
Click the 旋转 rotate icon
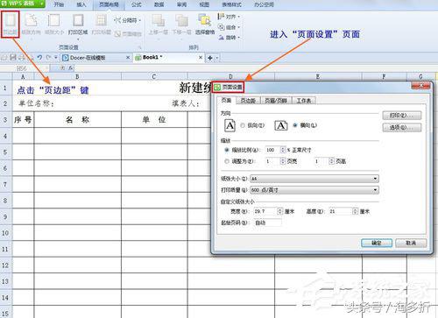click(x=222, y=38)
